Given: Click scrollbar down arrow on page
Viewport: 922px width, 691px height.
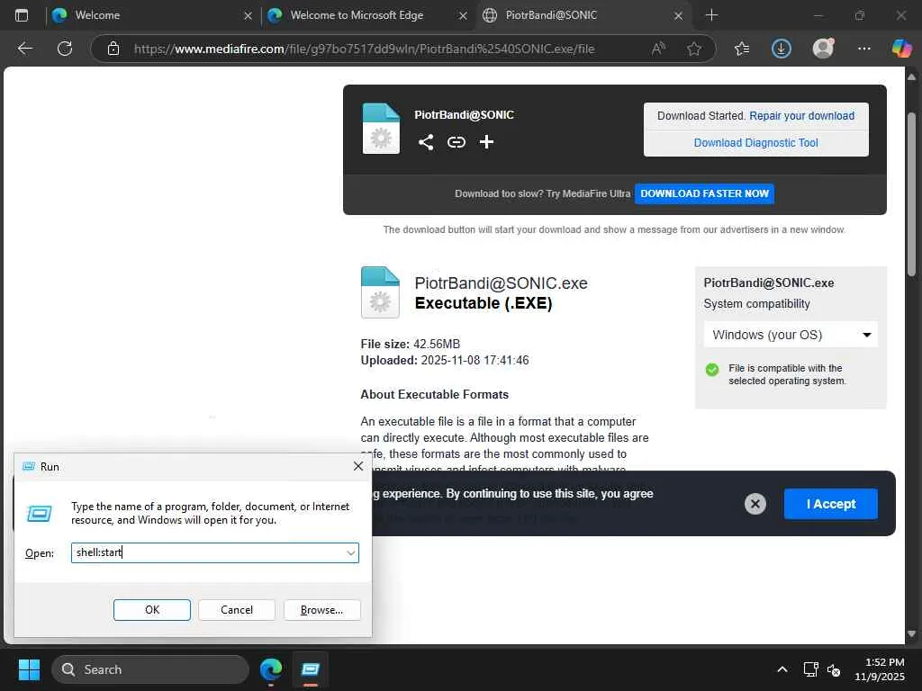Looking at the screenshot, I should [x=911, y=633].
